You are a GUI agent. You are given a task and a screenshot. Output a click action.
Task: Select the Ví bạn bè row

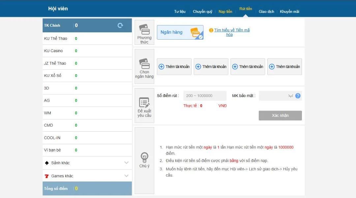(87, 150)
